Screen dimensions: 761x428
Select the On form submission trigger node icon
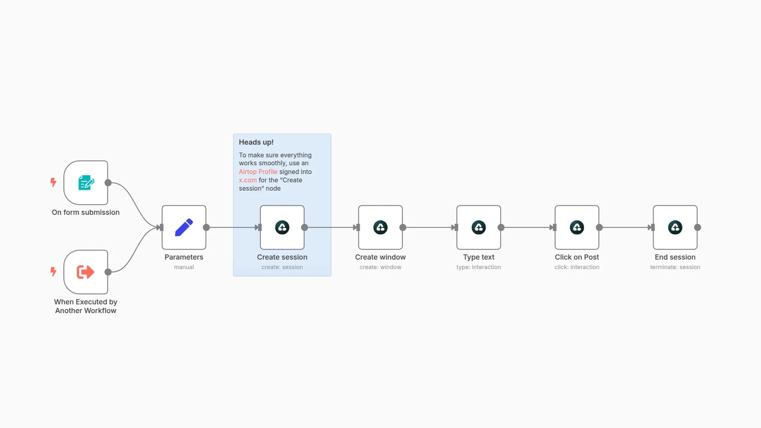click(x=86, y=183)
